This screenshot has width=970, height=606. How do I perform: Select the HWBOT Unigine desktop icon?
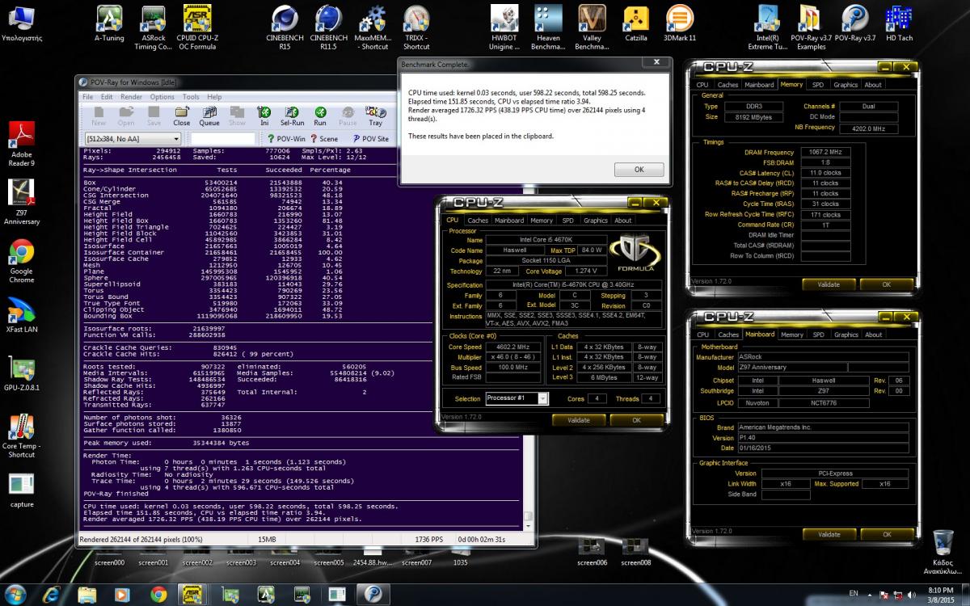coord(504,28)
